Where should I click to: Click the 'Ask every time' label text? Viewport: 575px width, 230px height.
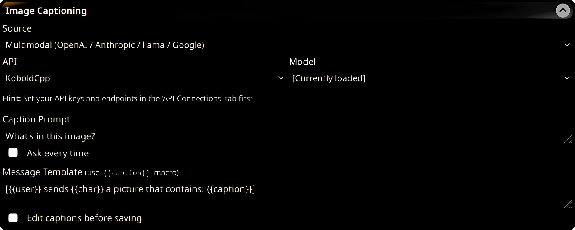[58, 153]
